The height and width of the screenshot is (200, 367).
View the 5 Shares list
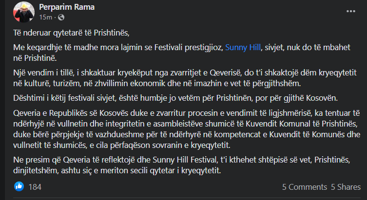[x=346, y=186]
